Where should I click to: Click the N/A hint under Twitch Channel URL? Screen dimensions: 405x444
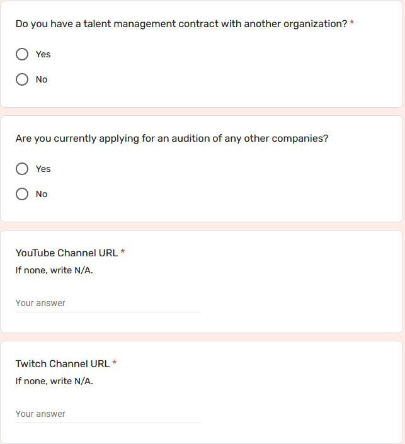tap(54, 381)
